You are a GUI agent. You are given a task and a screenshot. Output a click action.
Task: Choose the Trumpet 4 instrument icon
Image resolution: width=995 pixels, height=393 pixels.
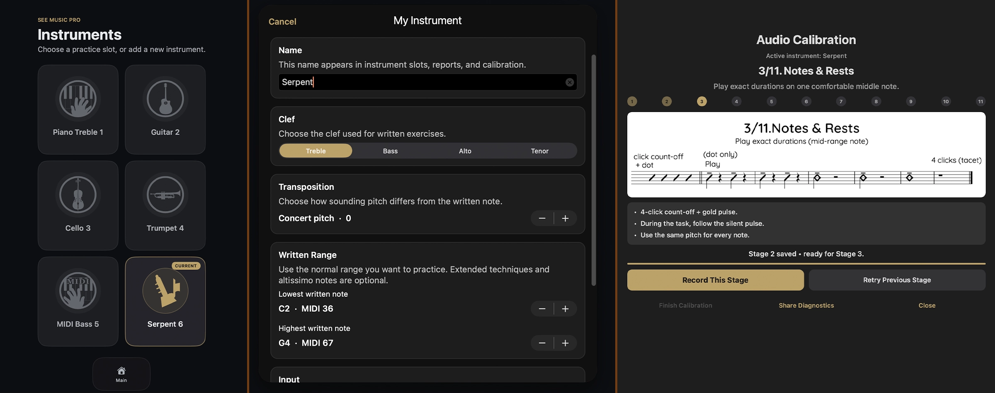[x=165, y=195]
